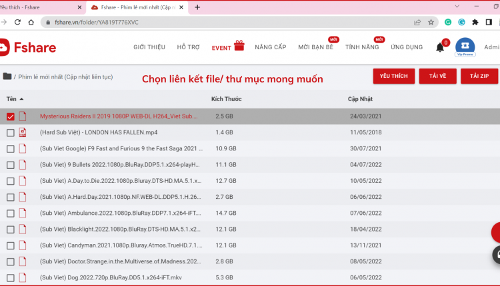
Task: Click the YÊU THÍCH button
Action: click(394, 76)
